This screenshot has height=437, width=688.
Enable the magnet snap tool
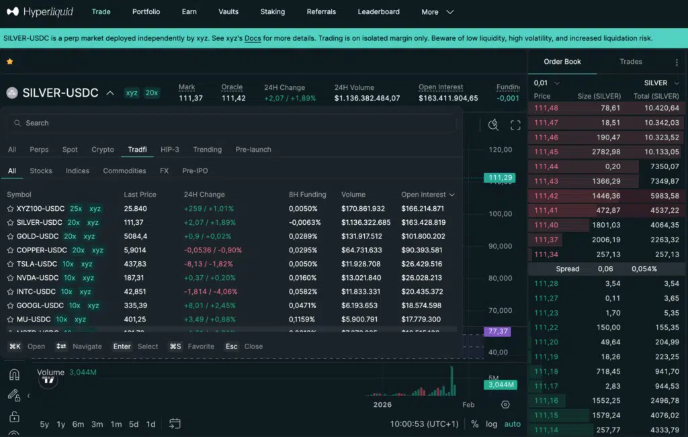click(13, 375)
